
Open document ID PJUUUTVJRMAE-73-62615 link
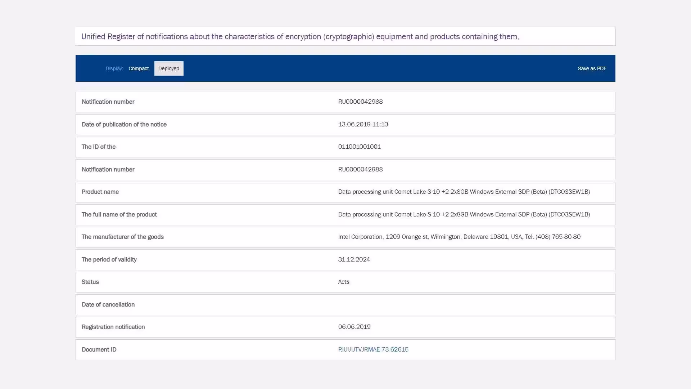click(x=373, y=349)
